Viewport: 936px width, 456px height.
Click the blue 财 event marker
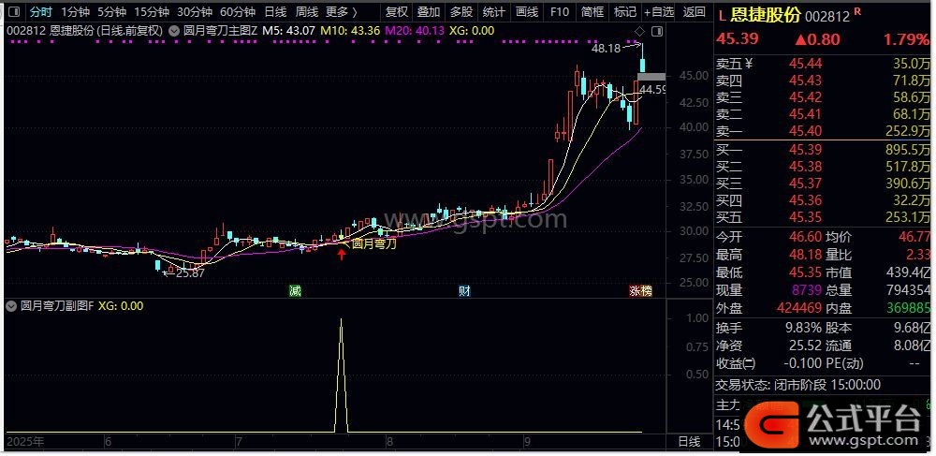pyautogui.click(x=464, y=290)
